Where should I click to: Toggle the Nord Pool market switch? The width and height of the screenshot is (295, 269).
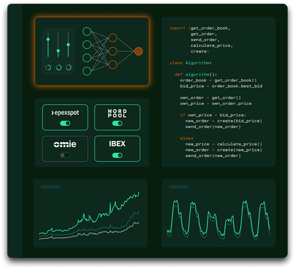coord(117,123)
